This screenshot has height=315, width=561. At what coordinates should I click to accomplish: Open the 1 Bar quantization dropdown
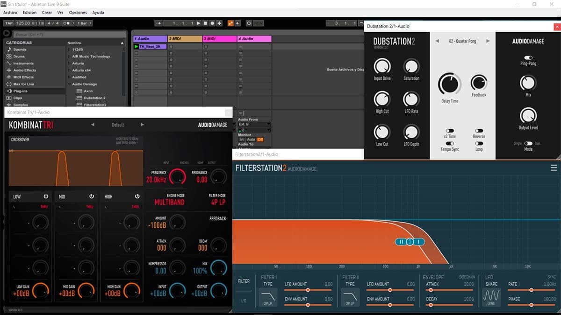click(84, 23)
